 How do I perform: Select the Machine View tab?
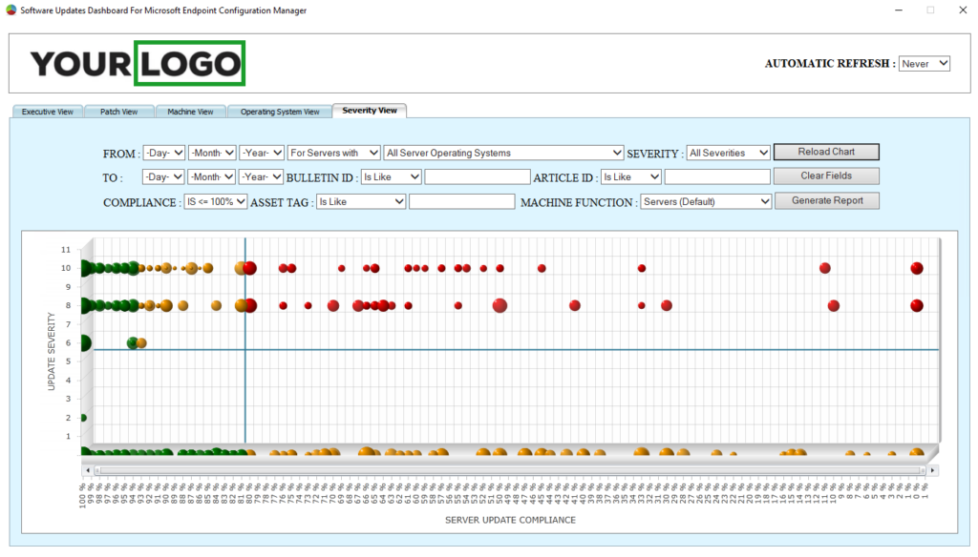coord(190,111)
